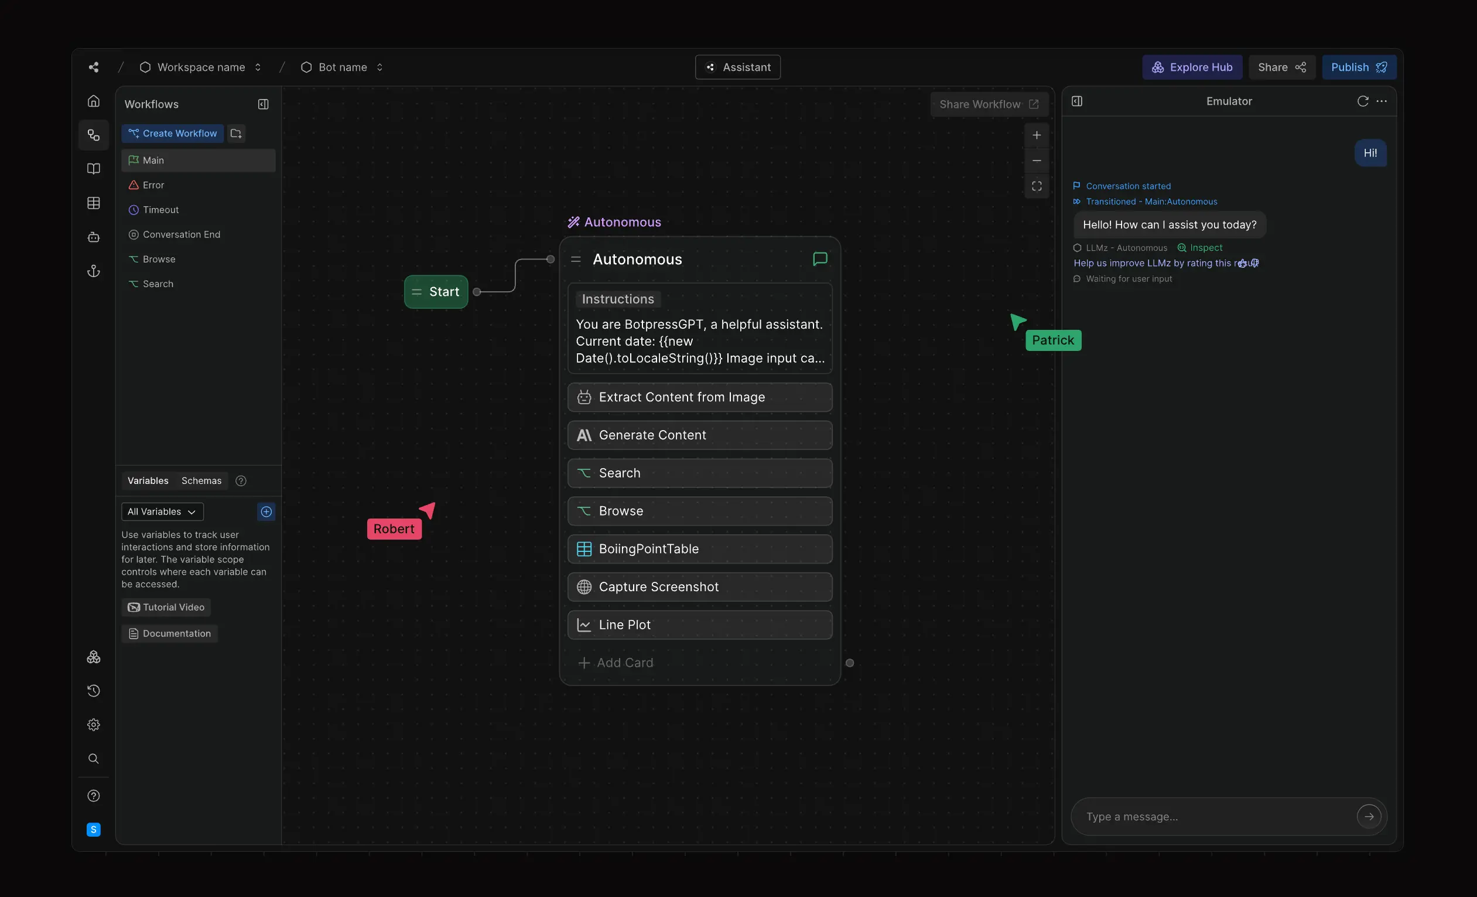This screenshot has width=1477, height=897.
Task: Select the Capture Screenshot card
Action: pyautogui.click(x=699, y=587)
